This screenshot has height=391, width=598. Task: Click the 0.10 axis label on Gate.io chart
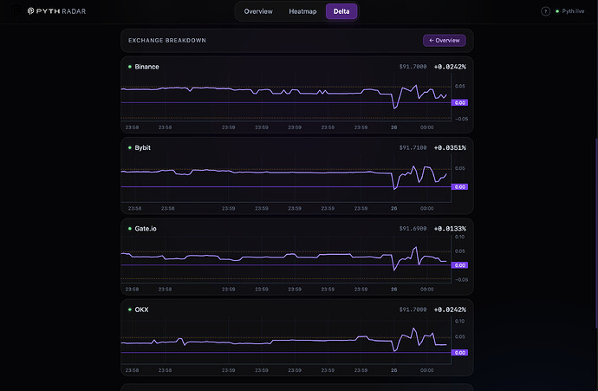[459, 237]
